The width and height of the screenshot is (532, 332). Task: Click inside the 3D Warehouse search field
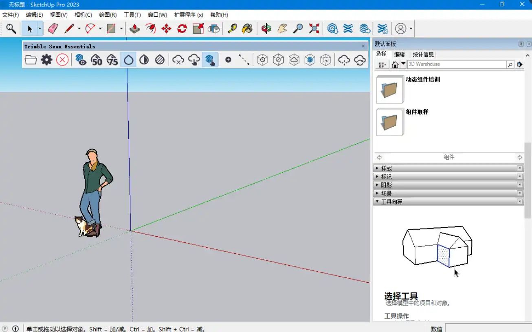[456, 64]
